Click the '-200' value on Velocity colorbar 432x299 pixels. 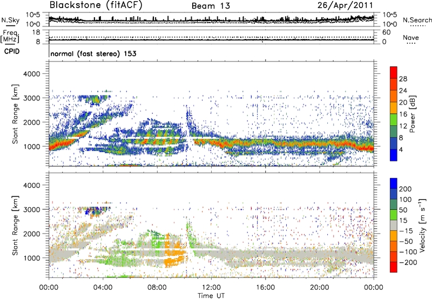tap(408, 262)
